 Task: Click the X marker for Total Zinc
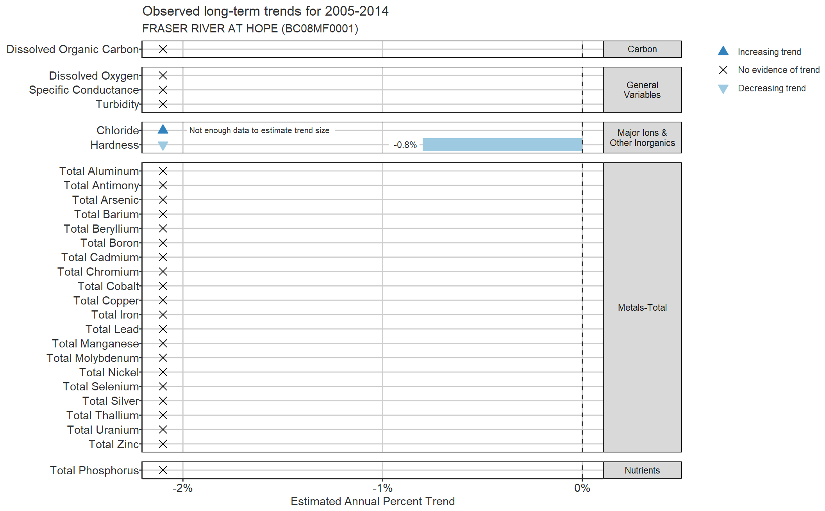coord(163,444)
